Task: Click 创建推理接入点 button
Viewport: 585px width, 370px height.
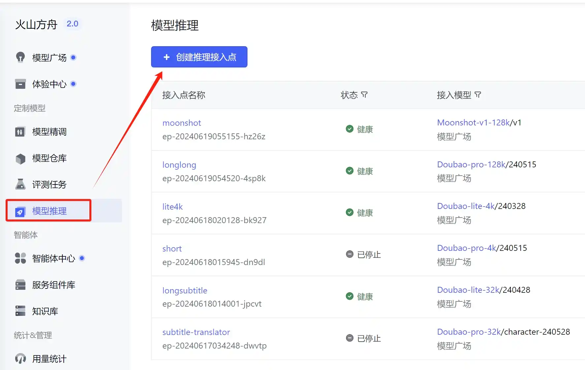Action: point(199,57)
